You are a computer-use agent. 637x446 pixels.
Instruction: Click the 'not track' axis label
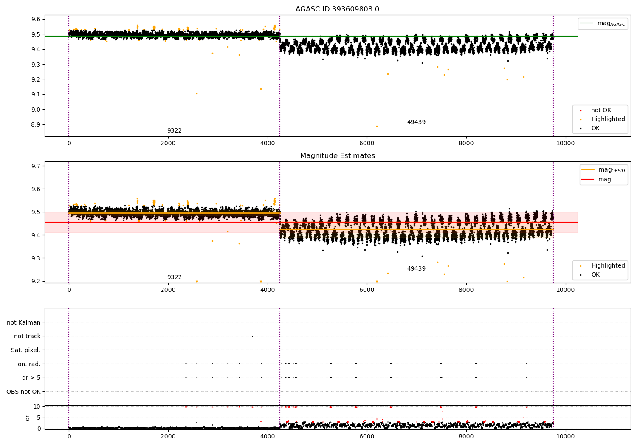(x=27, y=336)
